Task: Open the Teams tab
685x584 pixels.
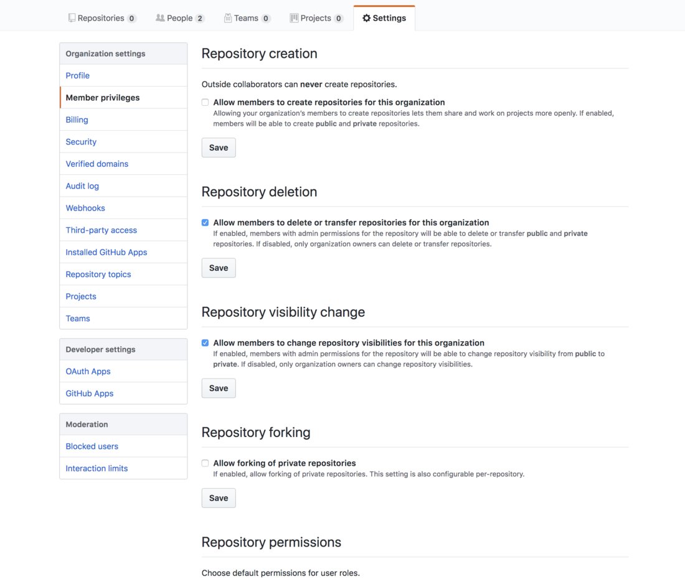Action: (247, 18)
